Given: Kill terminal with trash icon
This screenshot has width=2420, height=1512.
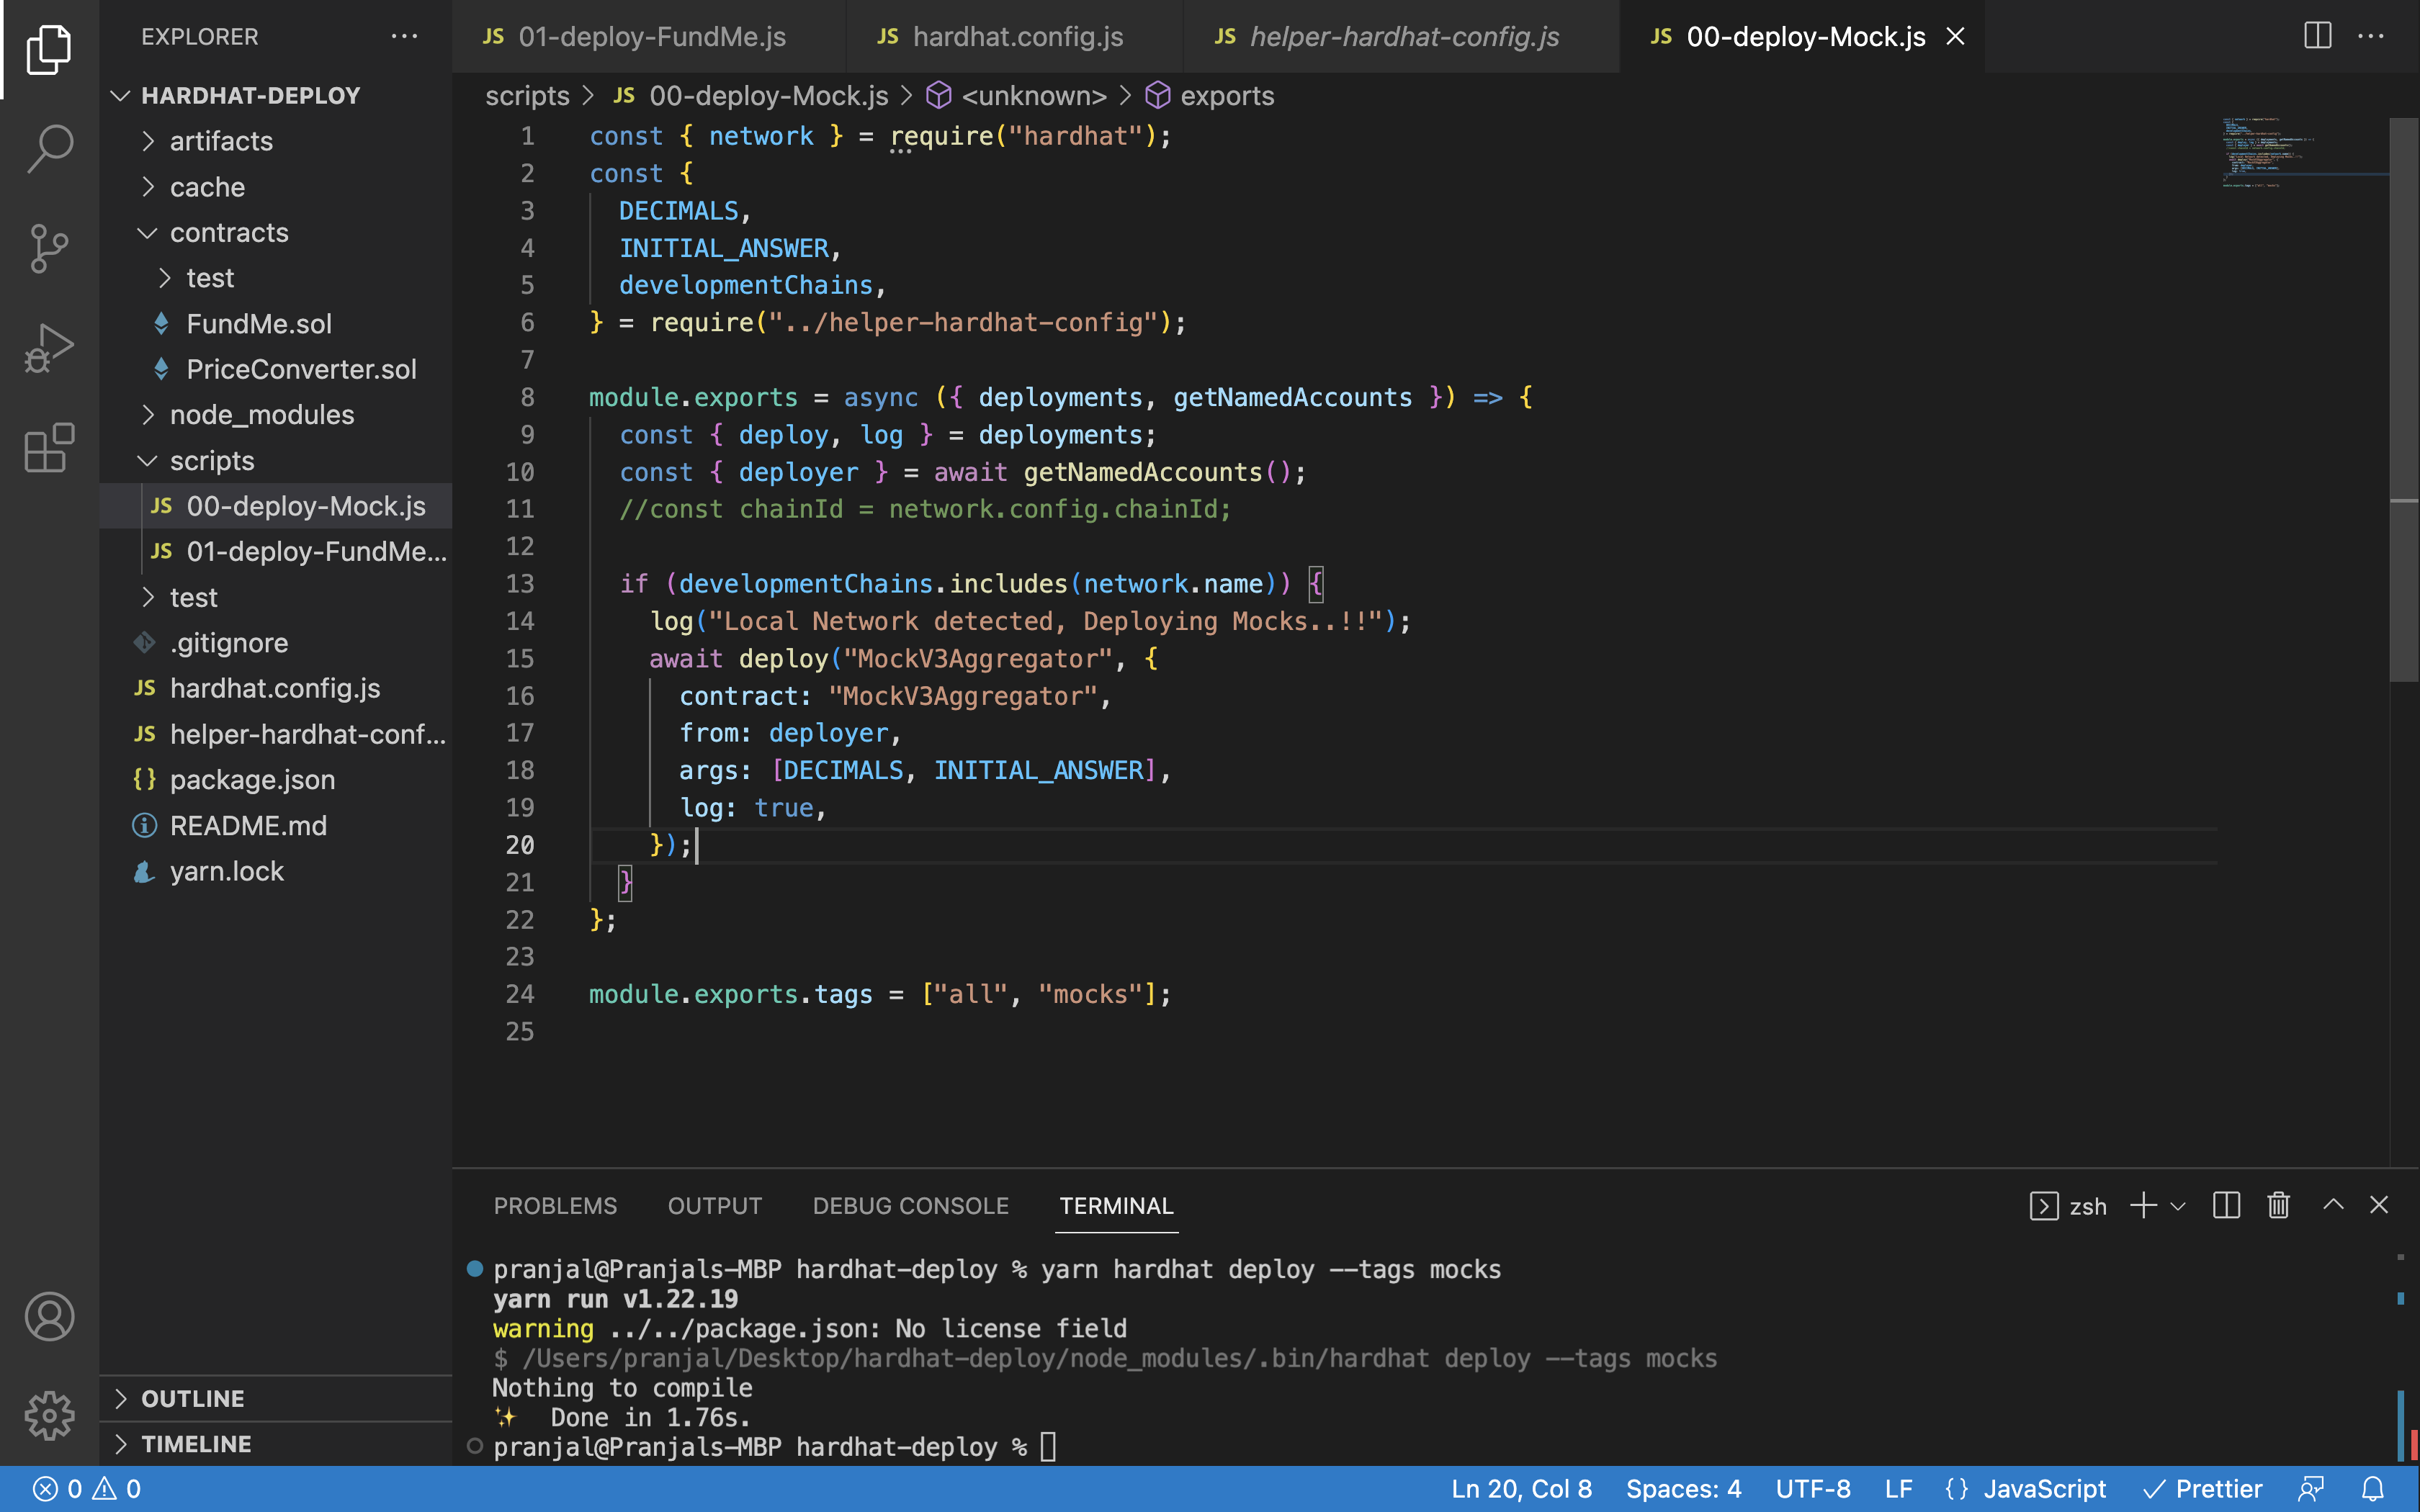Looking at the screenshot, I should click(2278, 1205).
